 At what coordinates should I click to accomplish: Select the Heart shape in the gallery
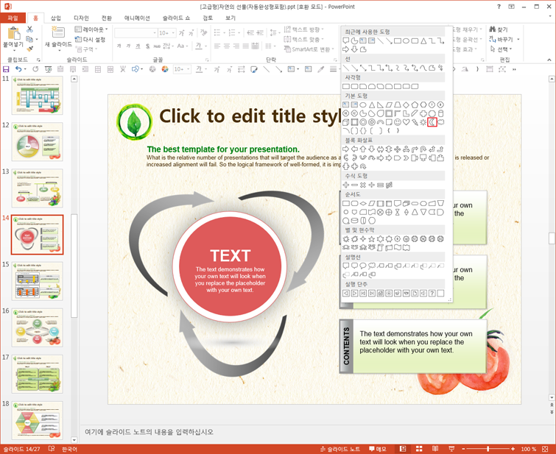click(406, 122)
